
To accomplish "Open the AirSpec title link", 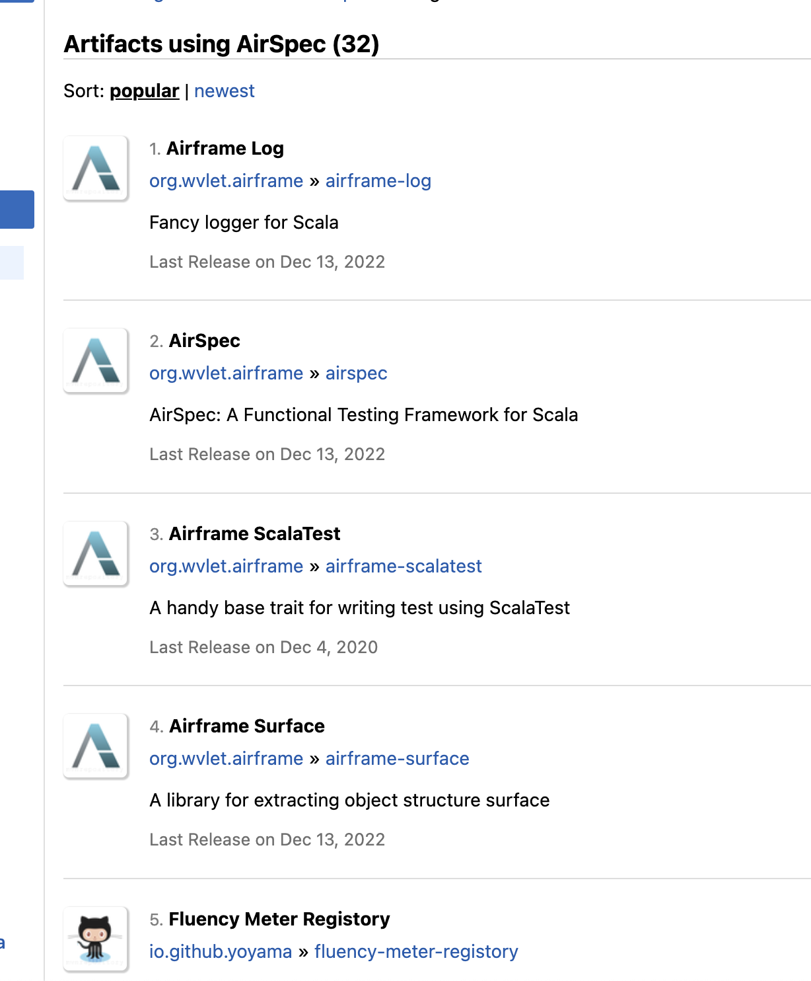I will tap(205, 340).
